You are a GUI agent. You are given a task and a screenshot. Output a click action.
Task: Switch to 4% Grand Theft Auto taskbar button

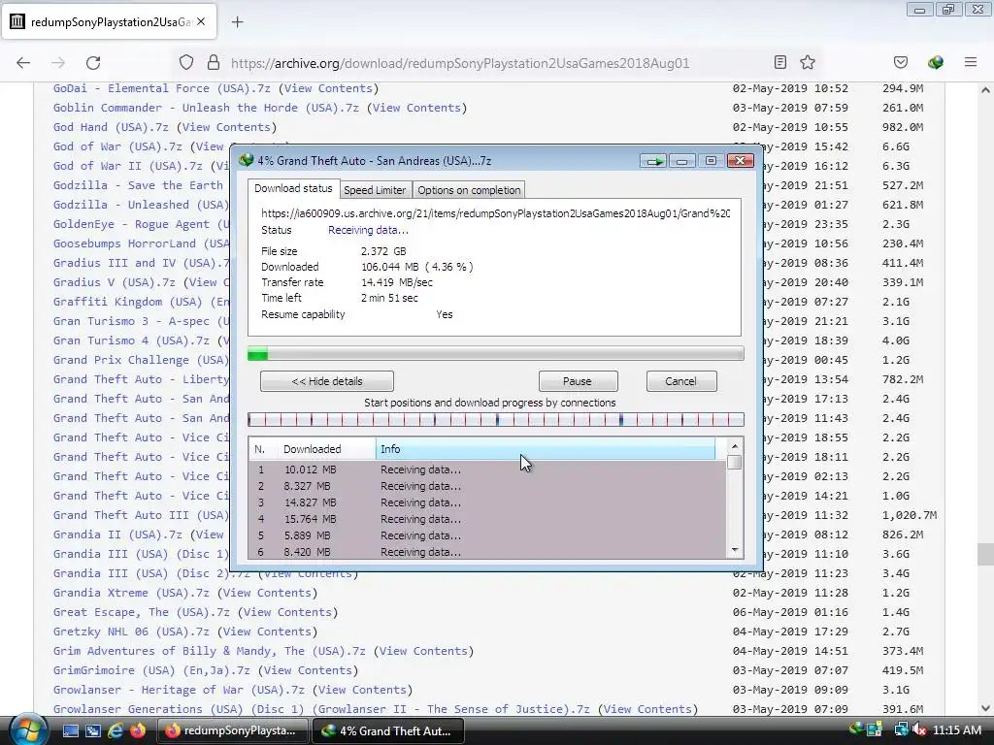pos(388,730)
